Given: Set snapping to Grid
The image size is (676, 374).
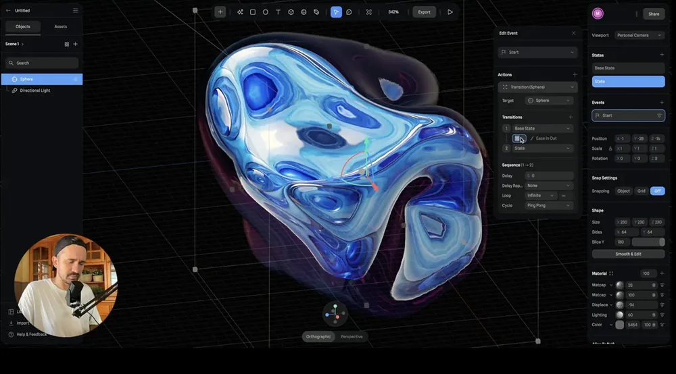Looking at the screenshot, I should click(642, 191).
